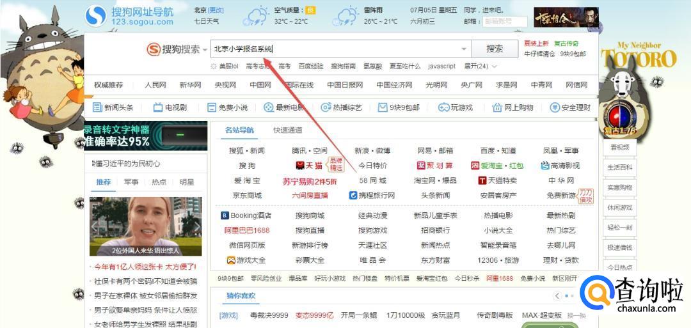Click the Sogou navigation logo icon
This screenshot has height=328, width=691.
95,15
